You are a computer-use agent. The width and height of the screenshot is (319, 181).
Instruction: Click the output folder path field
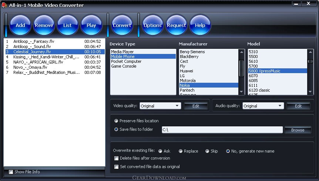[x=222, y=130]
